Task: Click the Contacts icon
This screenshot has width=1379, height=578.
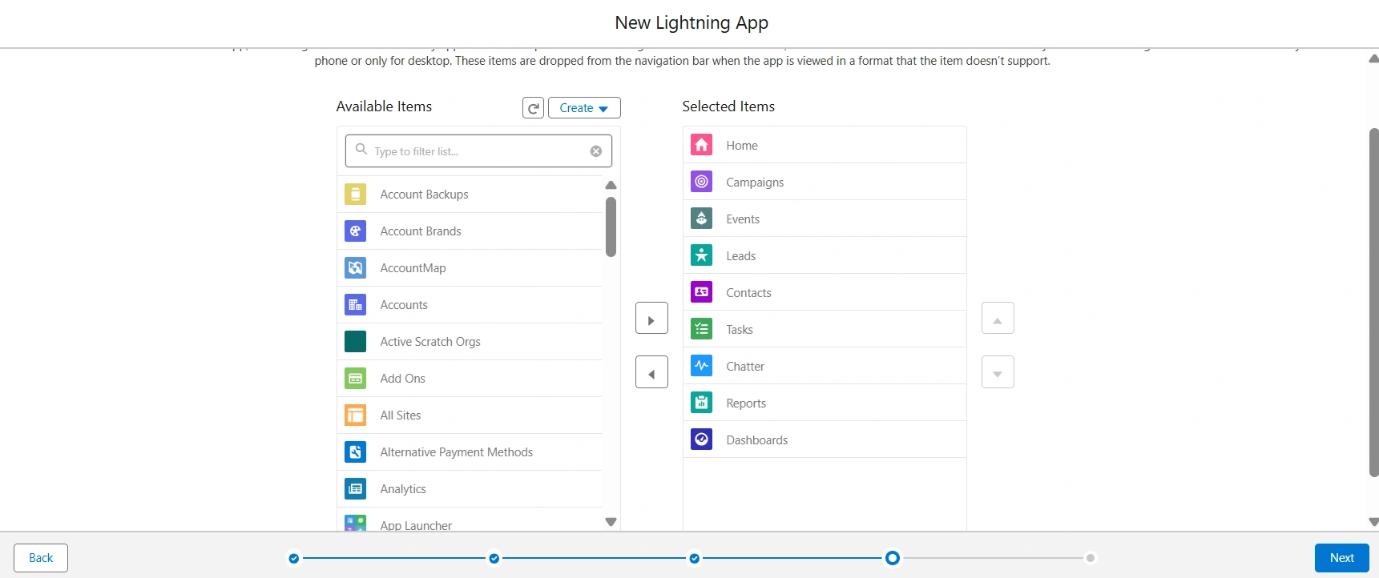Action: point(701,291)
